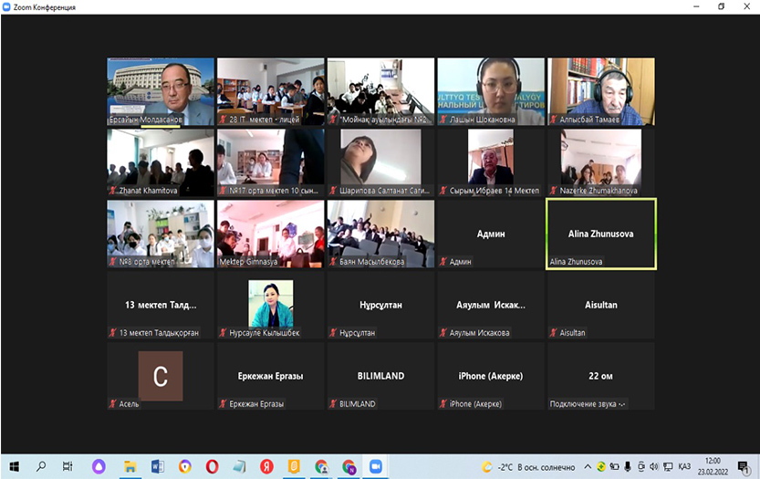Open the Zoom window title bar icon menu
Image resolution: width=760 pixels, height=479 pixels.
(x=8, y=7)
